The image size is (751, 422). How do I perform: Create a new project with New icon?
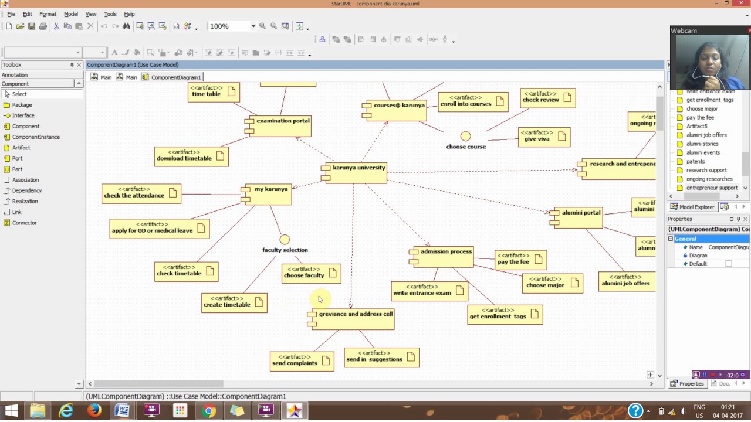pyautogui.click(x=9, y=26)
